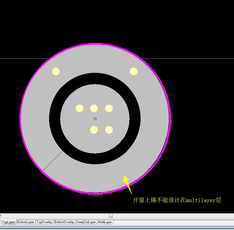Image resolution: width=234 pixels, height=230 pixels.
Task: Click the yellow multilayer note text
Action: (x=177, y=200)
